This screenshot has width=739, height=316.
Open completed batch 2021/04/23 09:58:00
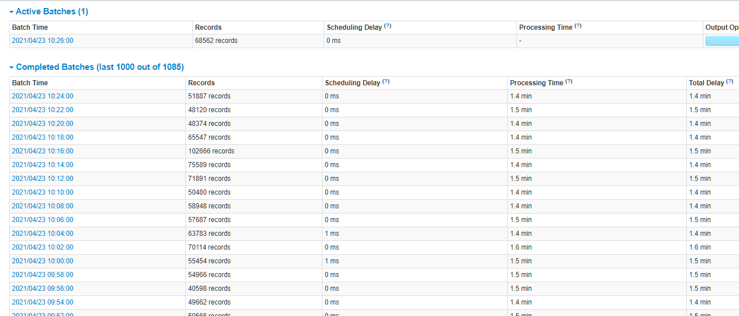click(x=42, y=275)
